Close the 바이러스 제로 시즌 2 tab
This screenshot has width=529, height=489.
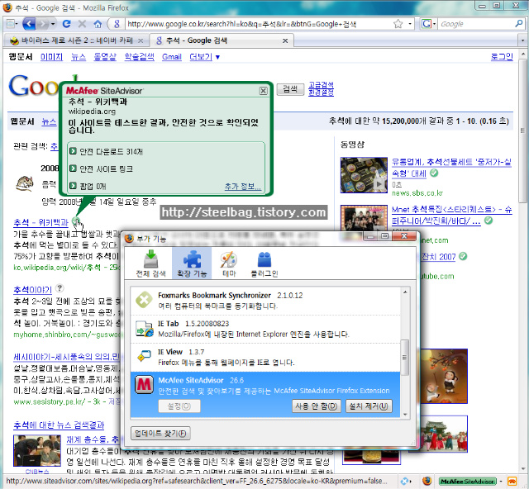pos(141,40)
